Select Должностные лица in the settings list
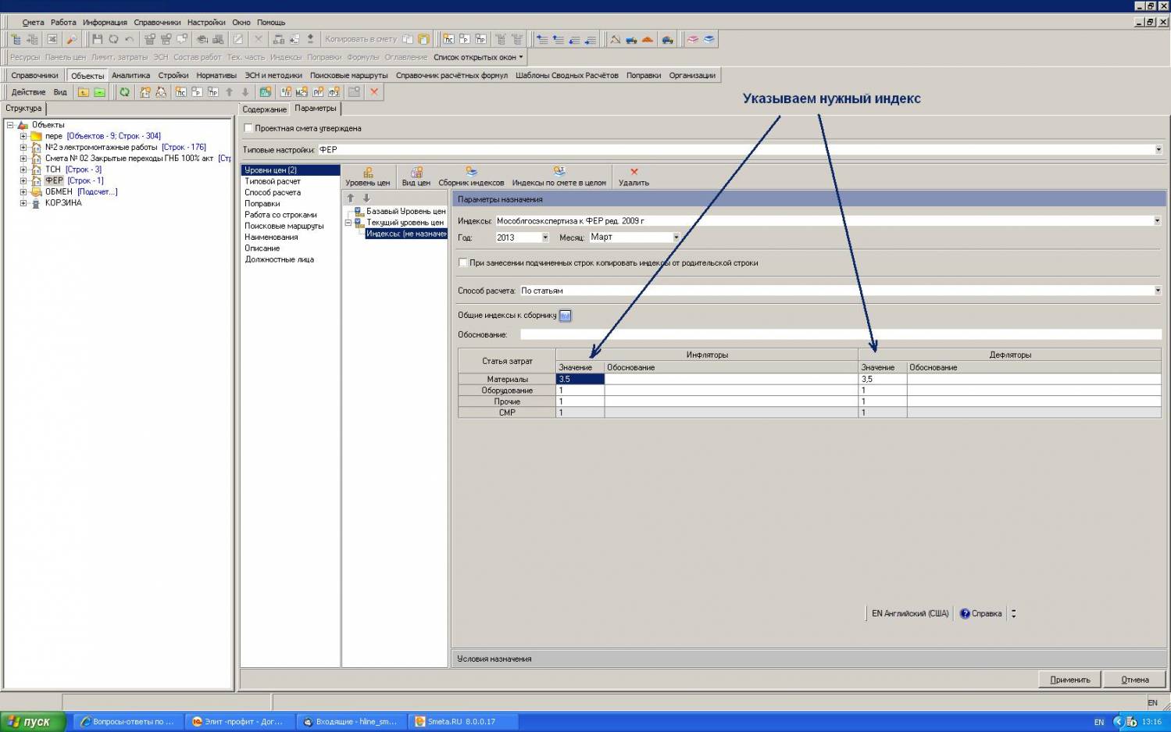The width and height of the screenshot is (1171, 732). pyautogui.click(x=279, y=259)
